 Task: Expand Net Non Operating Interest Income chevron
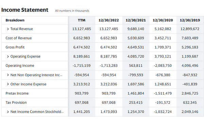[x=8, y=75]
